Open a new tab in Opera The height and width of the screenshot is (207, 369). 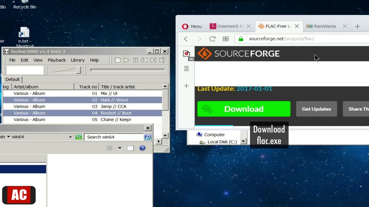coord(357,26)
